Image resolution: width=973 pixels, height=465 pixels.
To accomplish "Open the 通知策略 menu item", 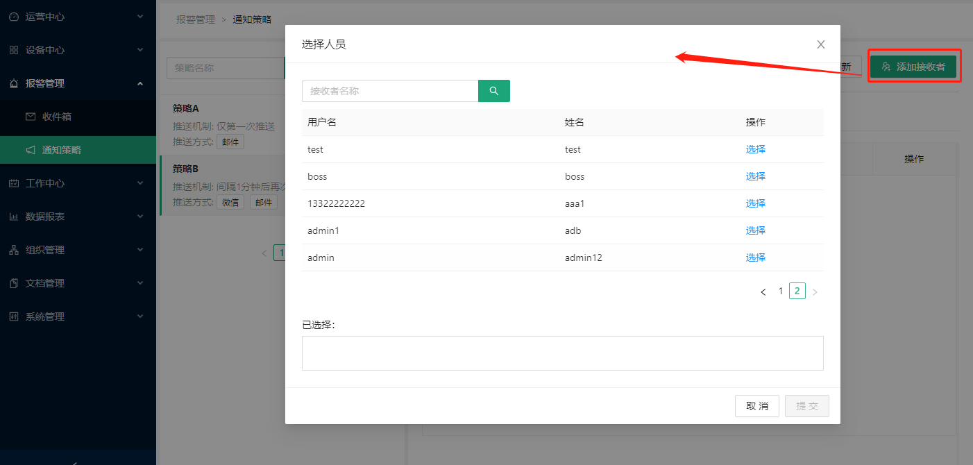I will pyautogui.click(x=61, y=150).
